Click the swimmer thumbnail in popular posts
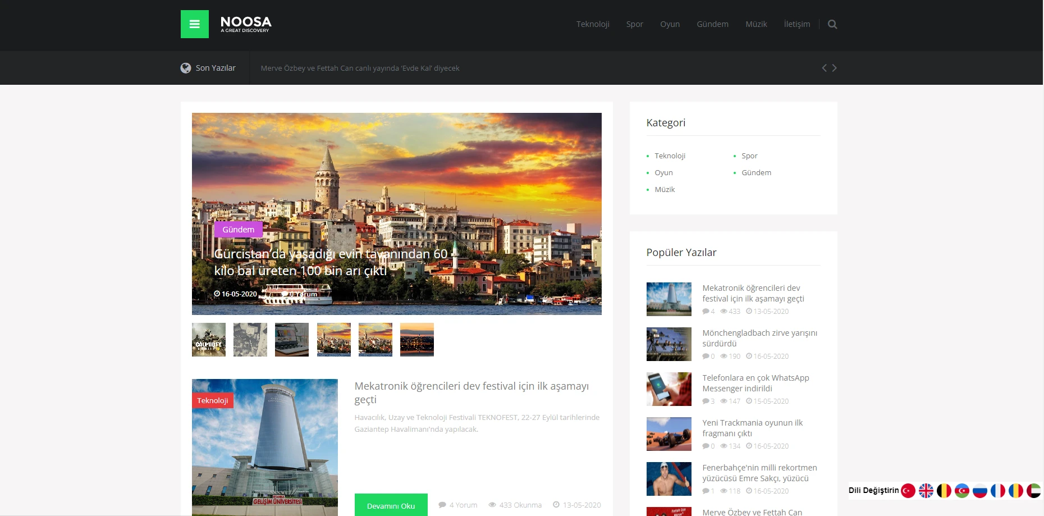1044x516 pixels. (x=669, y=479)
